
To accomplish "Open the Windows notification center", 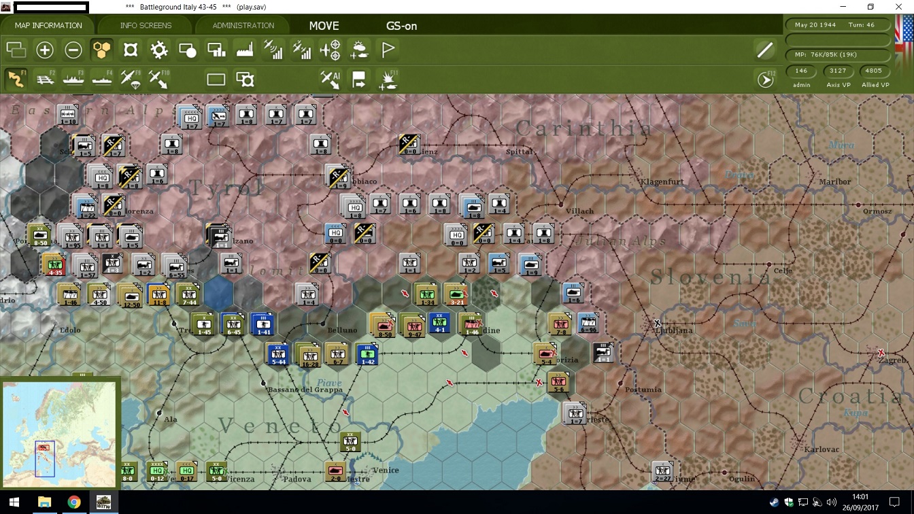I will (895, 502).
